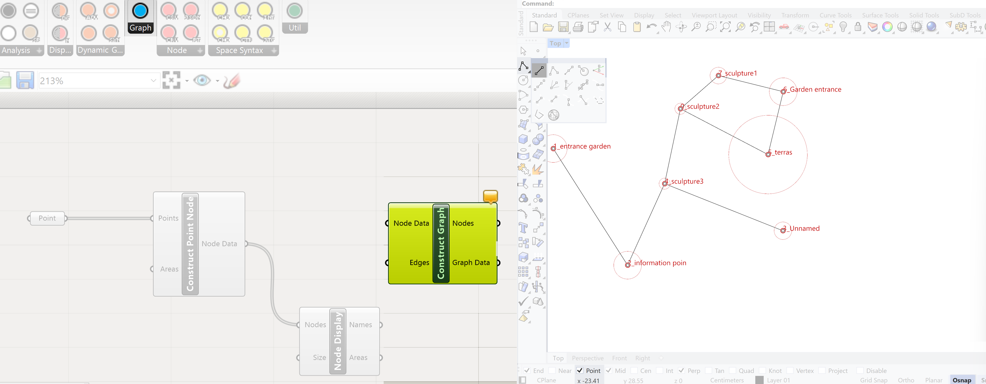Click the Grasshopper save floppy icon
The height and width of the screenshot is (384, 986).
[x=25, y=80]
